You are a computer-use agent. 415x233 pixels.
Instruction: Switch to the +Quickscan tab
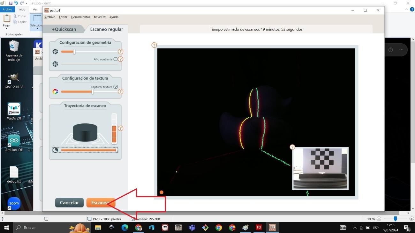click(64, 29)
